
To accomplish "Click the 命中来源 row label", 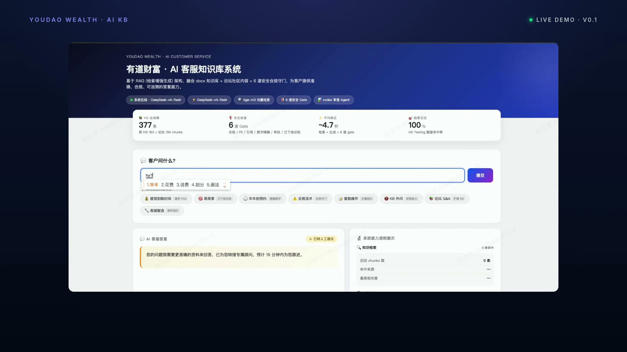I will click(x=367, y=270).
